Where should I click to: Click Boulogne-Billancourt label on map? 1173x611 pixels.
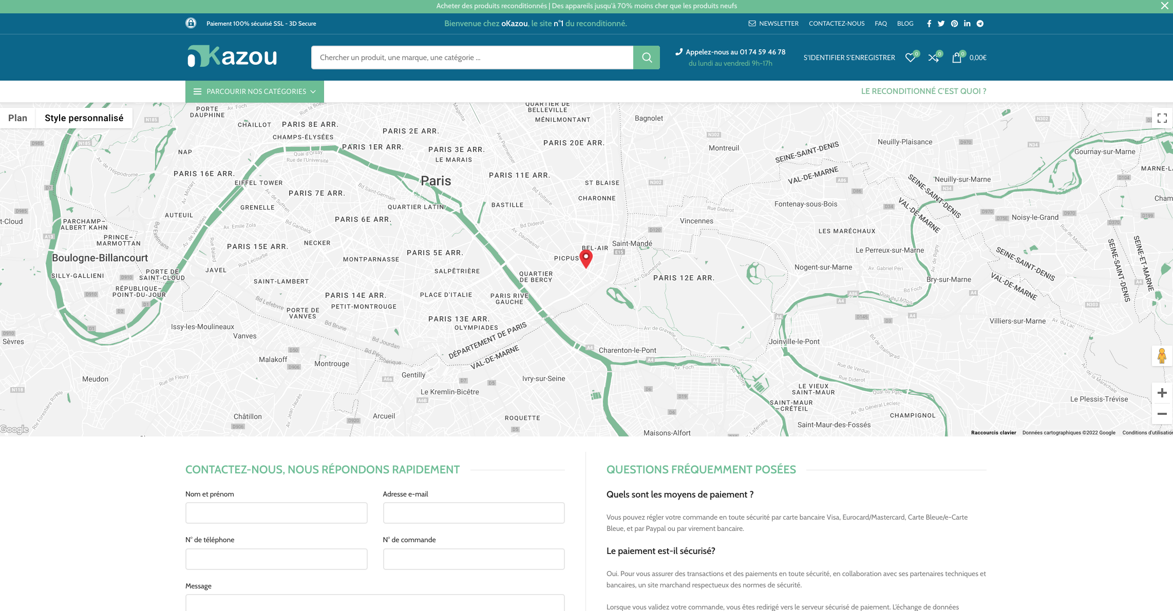100,258
